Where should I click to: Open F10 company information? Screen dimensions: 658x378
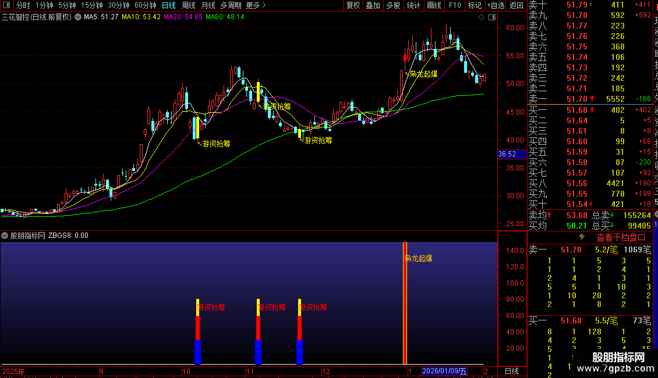454,5
